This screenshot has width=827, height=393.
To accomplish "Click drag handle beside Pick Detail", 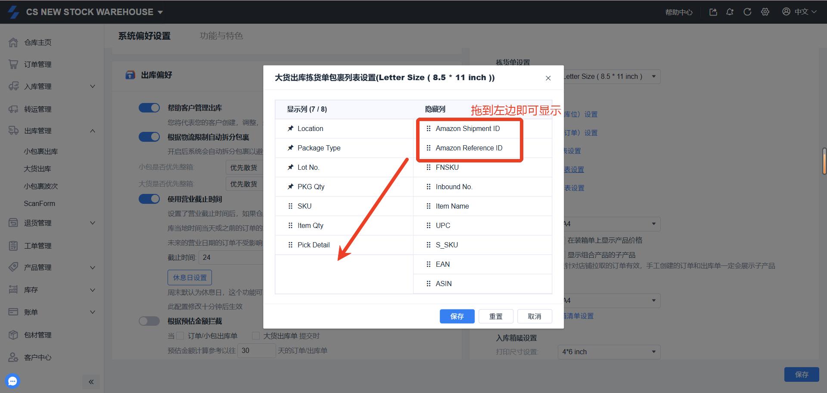I will 290,245.
